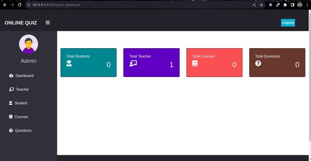Click the Total Teacher count of 1
The image size is (311, 161).
(x=172, y=65)
